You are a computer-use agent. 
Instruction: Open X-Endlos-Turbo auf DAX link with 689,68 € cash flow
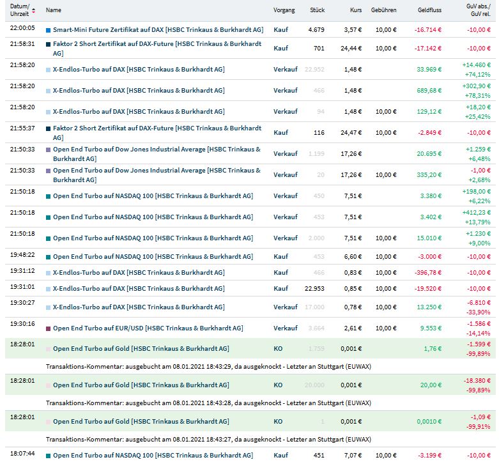139,90
